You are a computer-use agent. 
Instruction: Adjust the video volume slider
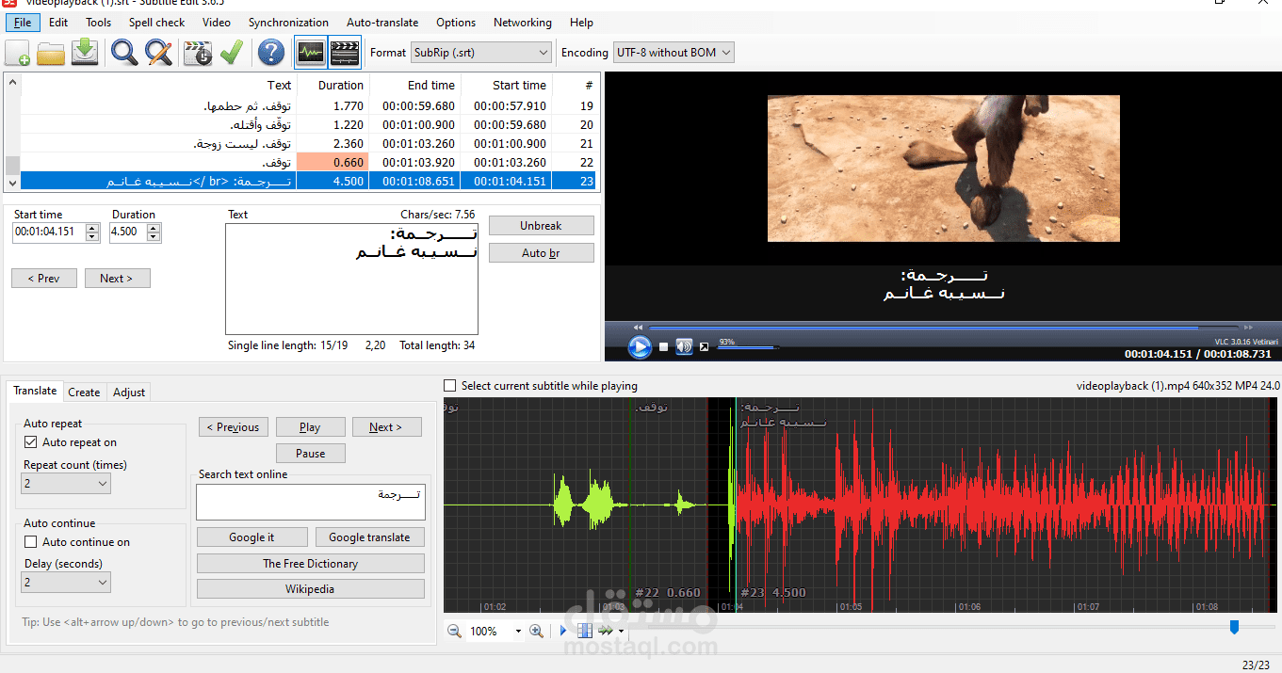pyautogui.click(x=747, y=348)
